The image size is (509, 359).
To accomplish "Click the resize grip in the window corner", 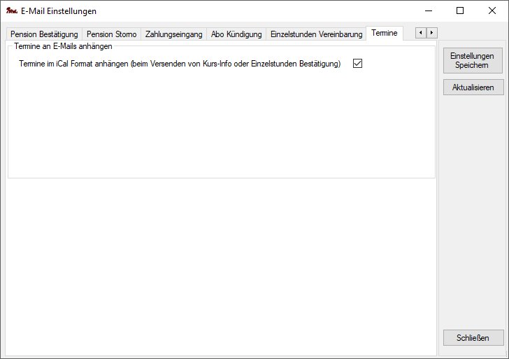I will tap(505, 355).
